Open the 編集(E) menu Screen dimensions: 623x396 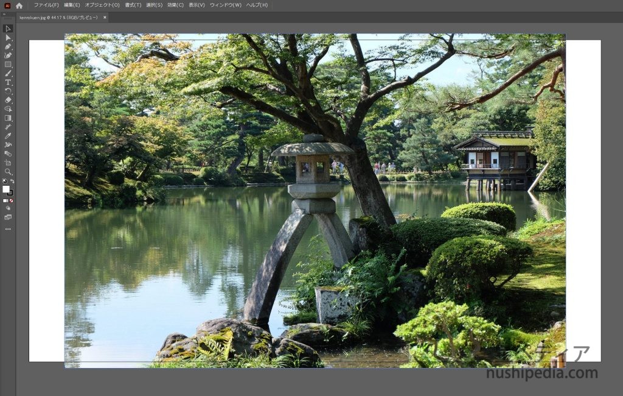[x=72, y=5]
